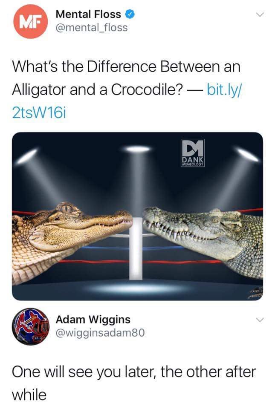This screenshot has width=275, height=409.
Task: Click the Dank Memeology watermark logo
Action: click(x=193, y=153)
